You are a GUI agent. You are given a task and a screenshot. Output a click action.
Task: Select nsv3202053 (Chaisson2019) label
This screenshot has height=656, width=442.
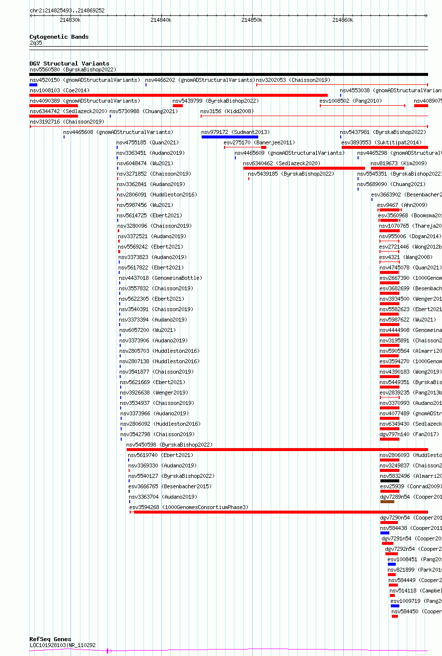pyautogui.click(x=293, y=80)
